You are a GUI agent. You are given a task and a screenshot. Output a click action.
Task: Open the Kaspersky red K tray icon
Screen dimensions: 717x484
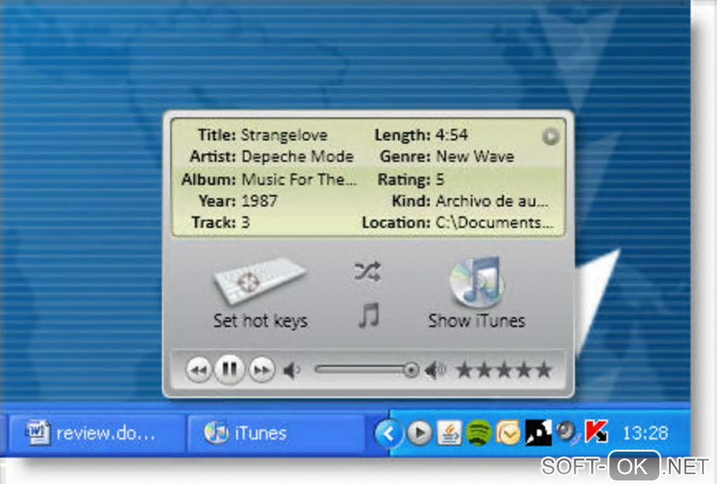(596, 431)
